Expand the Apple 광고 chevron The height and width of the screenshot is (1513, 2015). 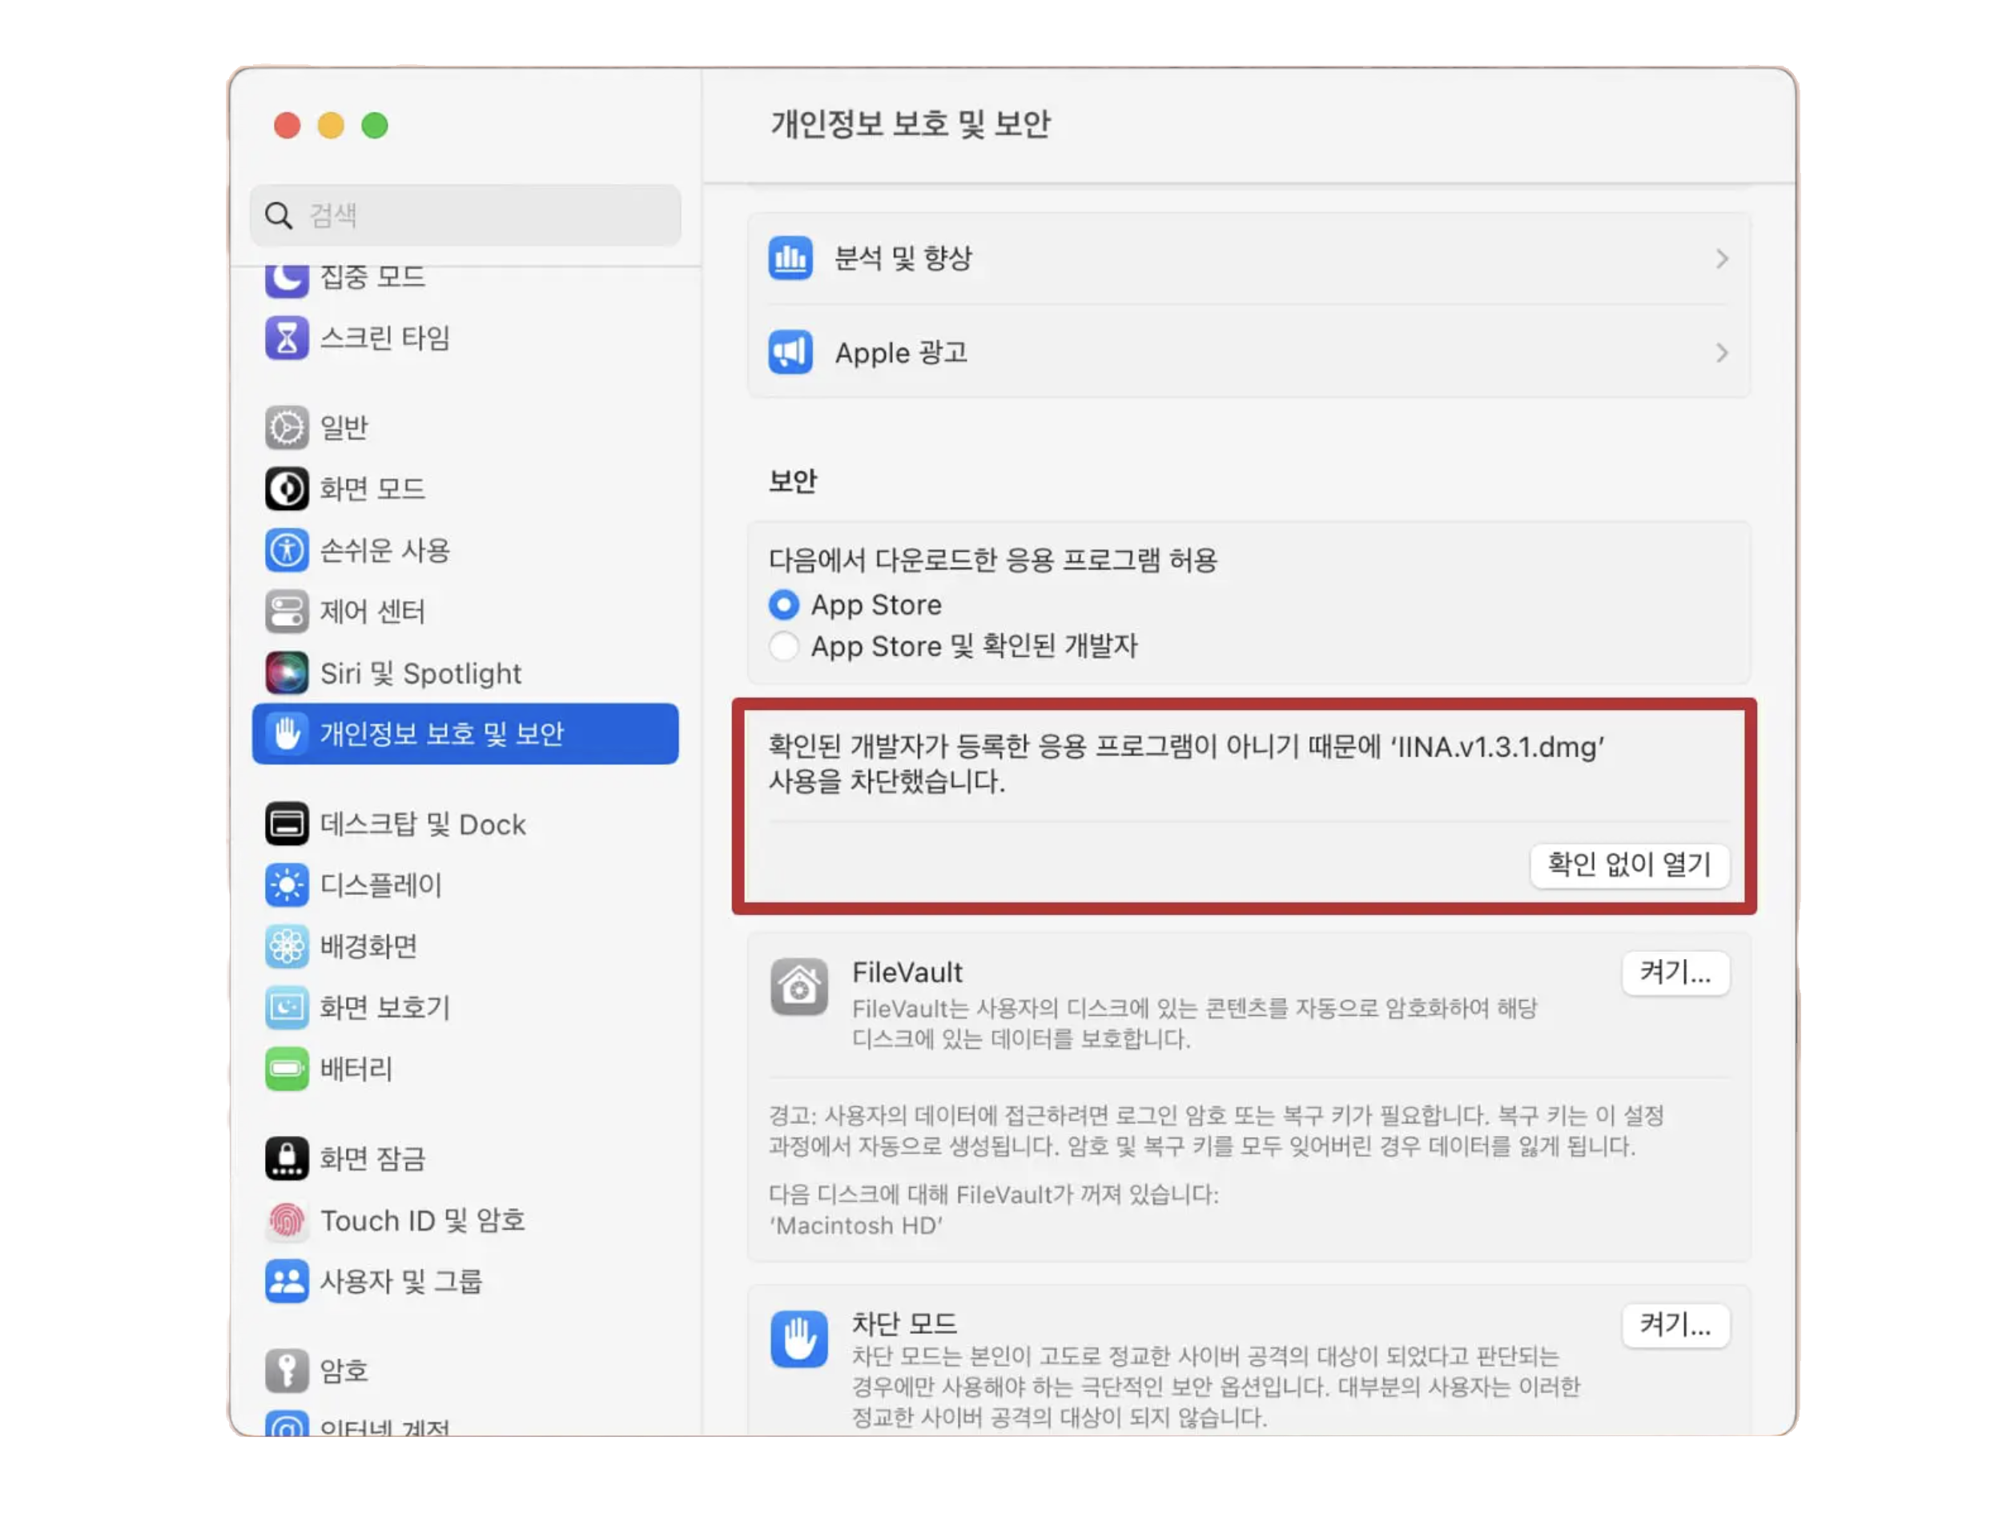click(x=1721, y=353)
